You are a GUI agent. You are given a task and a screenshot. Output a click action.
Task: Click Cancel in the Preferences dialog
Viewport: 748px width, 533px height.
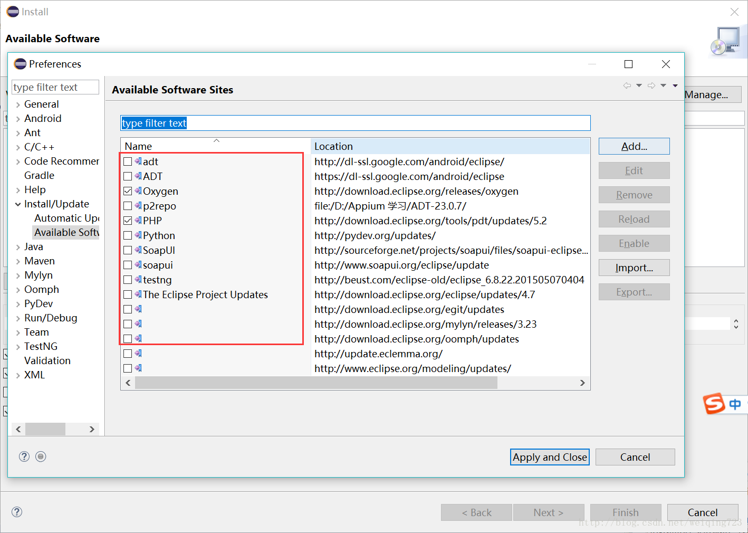coord(635,457)
